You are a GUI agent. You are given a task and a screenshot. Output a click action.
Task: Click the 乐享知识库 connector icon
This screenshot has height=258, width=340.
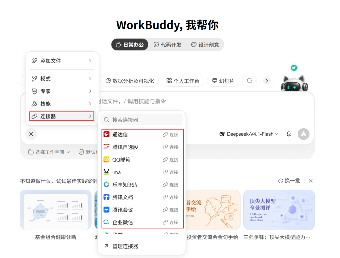(x=106, y=185)
